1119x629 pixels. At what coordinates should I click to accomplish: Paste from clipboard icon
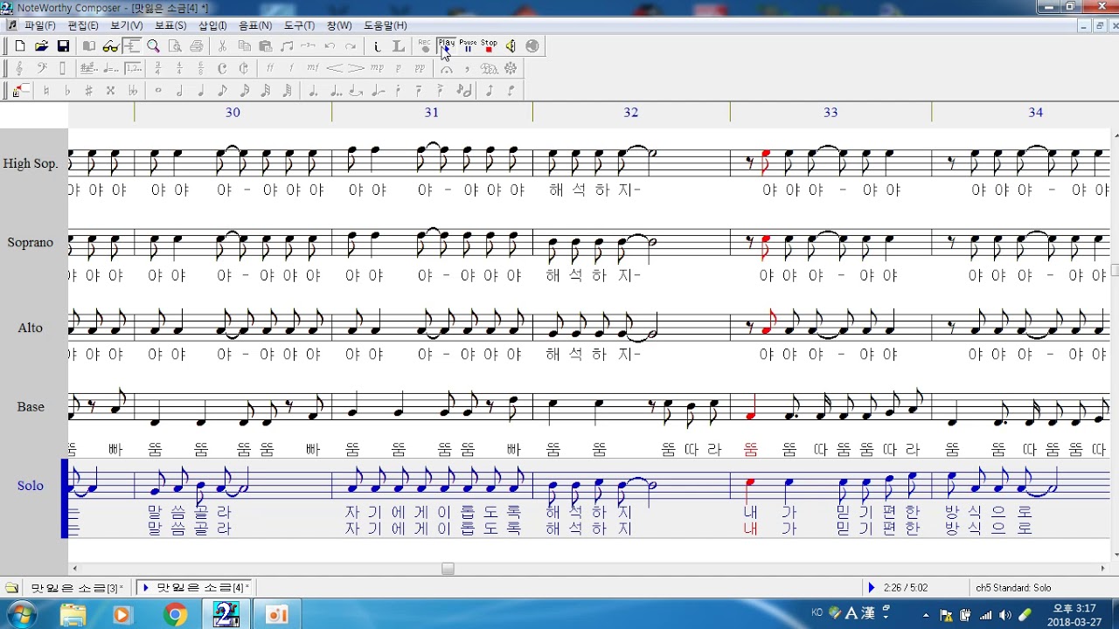pyautogui.click(x=266, y=46)
